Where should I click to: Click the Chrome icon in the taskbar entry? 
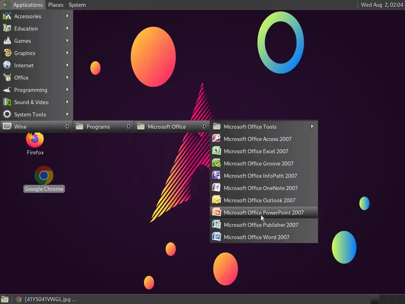(x=18, y=299)
